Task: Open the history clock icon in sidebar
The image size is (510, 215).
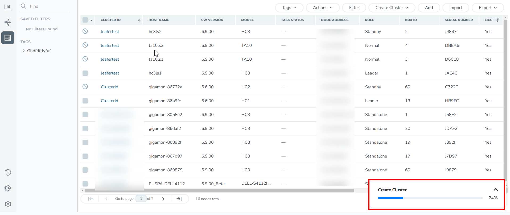Action: click(8, 172)
